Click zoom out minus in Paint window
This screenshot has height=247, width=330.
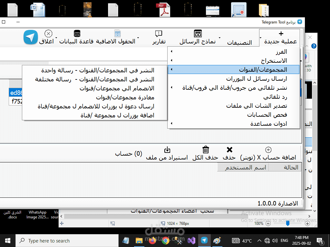tap(268, 224)
